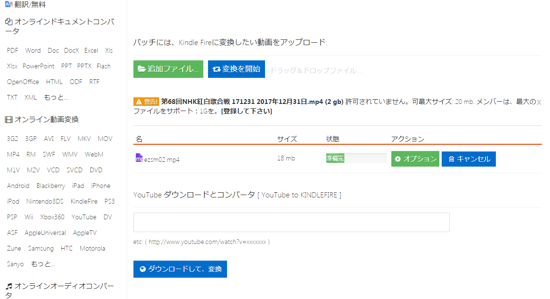Click the translate icon beside 翻訳/無料
The width and height of the screenshot is (550, 299).
9,4
